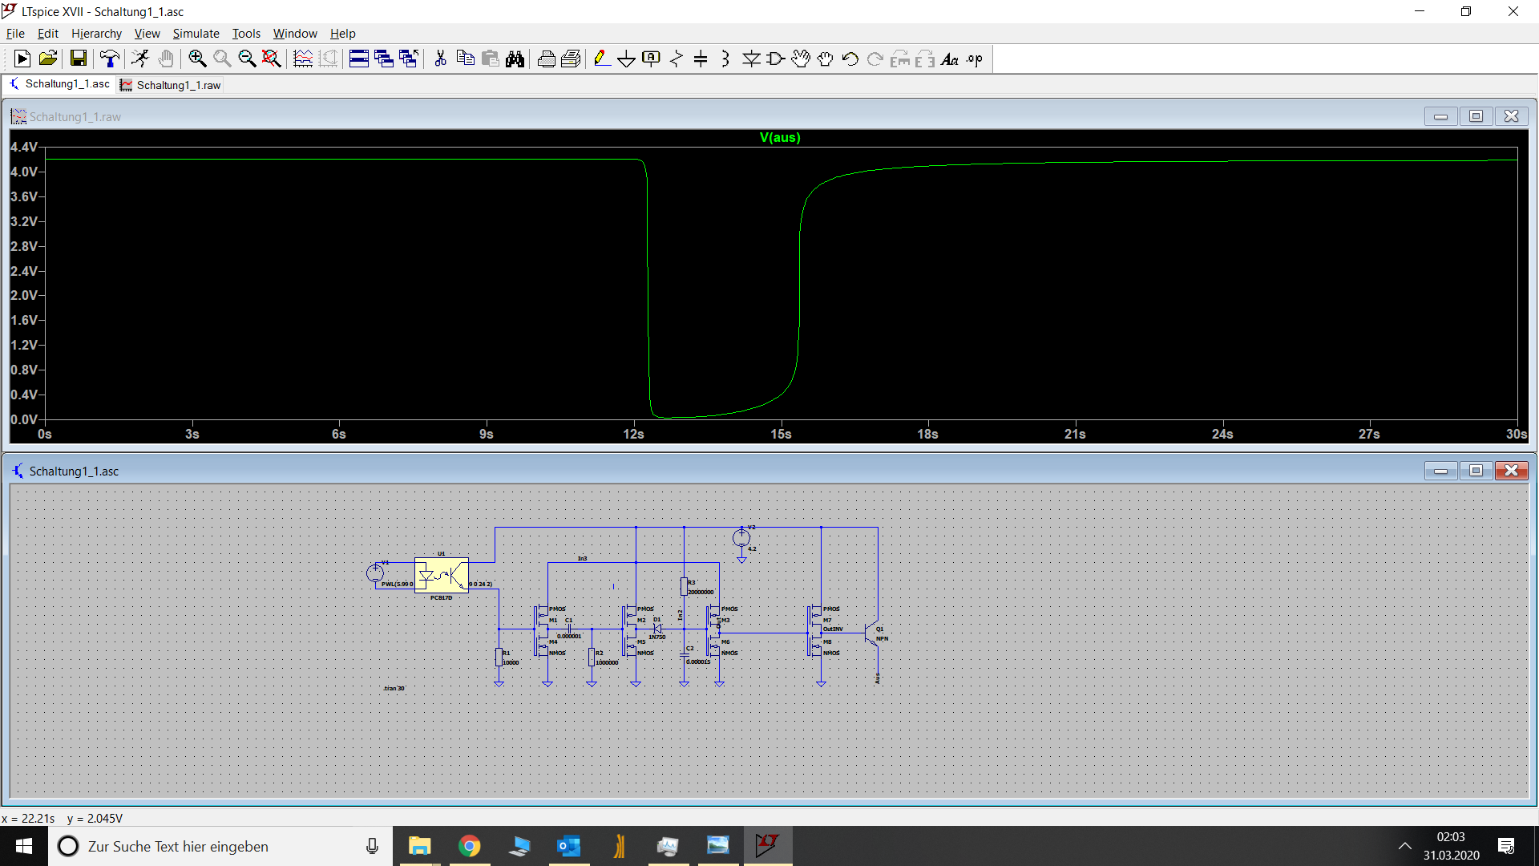The image size is (1539, 866).
Task: Halt the simulation with the hand icon
Action: point(166,59)
